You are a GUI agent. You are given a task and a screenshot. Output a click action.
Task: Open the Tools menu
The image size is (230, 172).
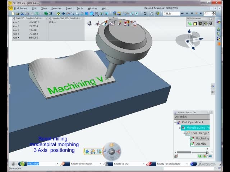[80, 8]
